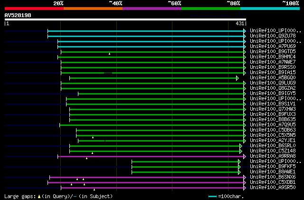Click the yellow gap marker under B9GTD5 alignment
The image size is (304, 200).
[110, 54]
